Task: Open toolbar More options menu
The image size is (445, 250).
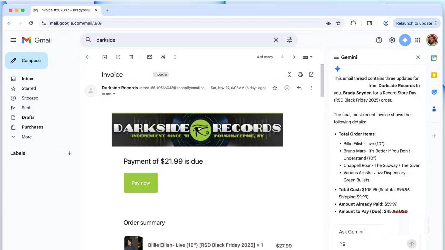Action: [x=175, y=57]
